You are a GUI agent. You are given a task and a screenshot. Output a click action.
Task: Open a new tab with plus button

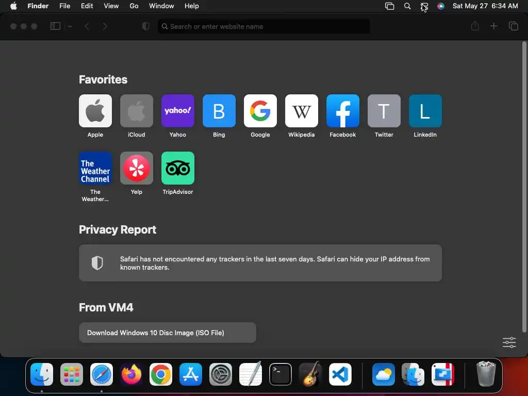pos(493,26)
